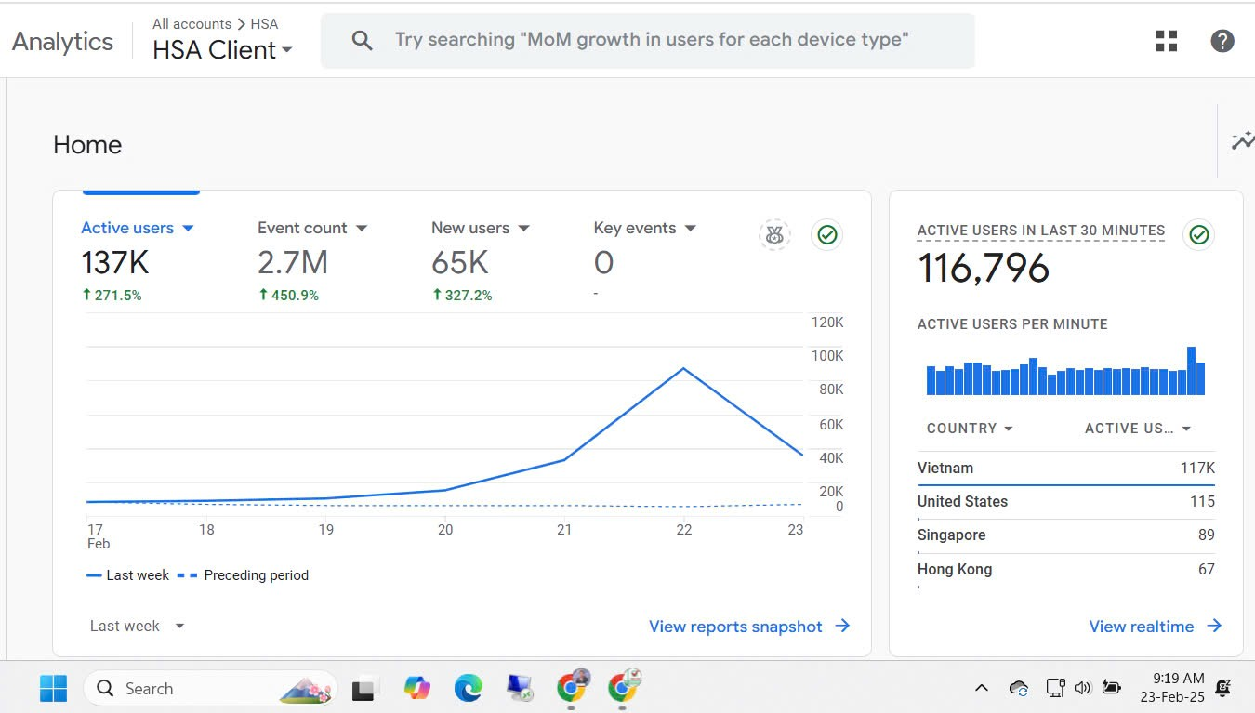Open Microsoft Edge from the taskbar

(468, 688)
